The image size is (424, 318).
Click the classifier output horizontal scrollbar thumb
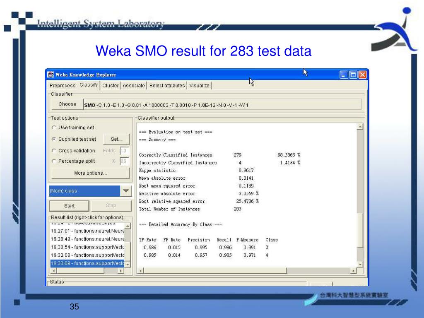point(215,270)
